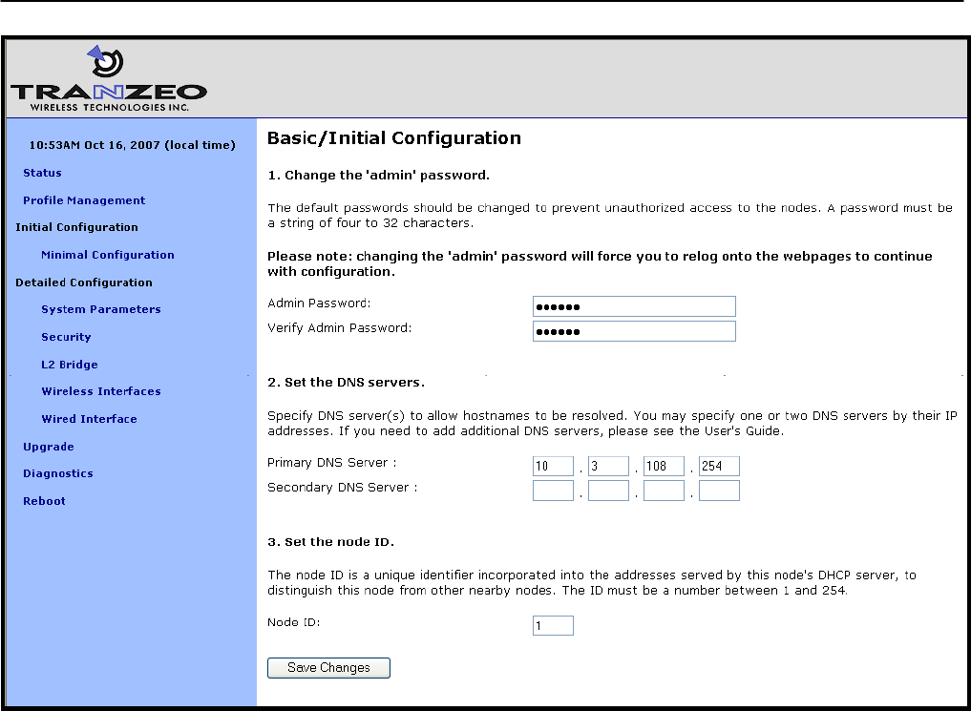Click the Tranzeo Wireless logo
971x711 pixels.
point(109,78)
